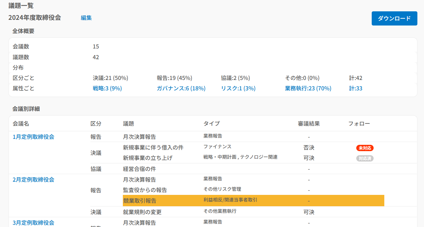The height and width of the screenshot is (227, 424).
Task: Click the gray 対応済 follow-up badge
Action: click(x=365, y=158)
